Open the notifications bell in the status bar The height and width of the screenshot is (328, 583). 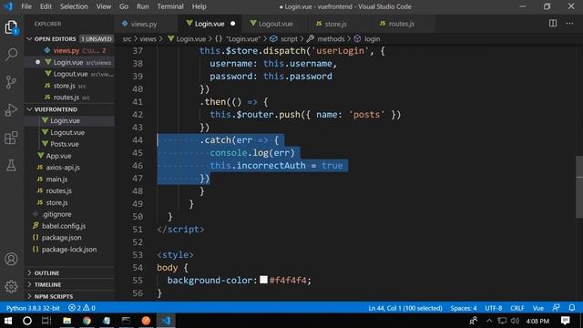pyautogui.click(x=572, y=308)
